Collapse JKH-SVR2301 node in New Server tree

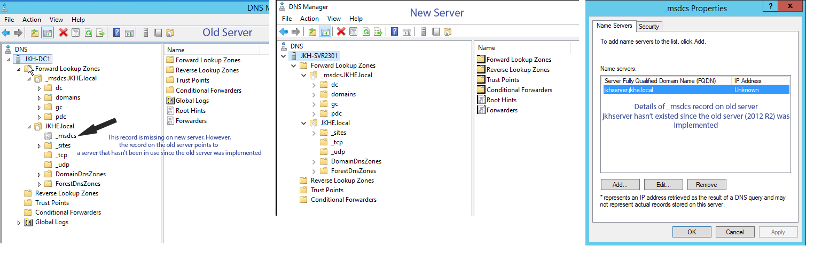[x=284, y=56]
